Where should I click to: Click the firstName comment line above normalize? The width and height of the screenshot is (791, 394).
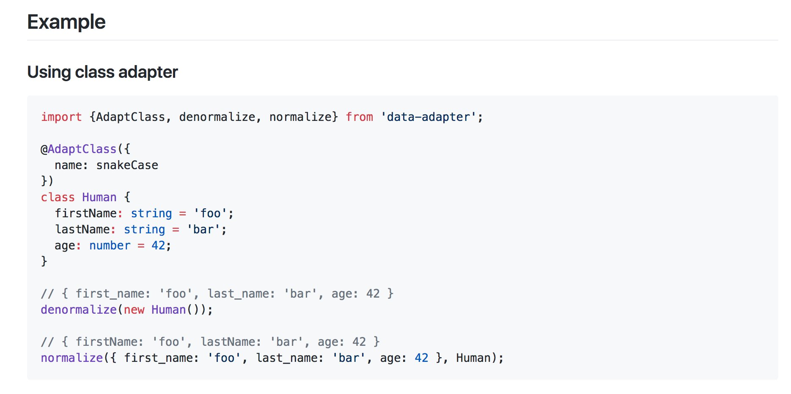click(210, 342)
